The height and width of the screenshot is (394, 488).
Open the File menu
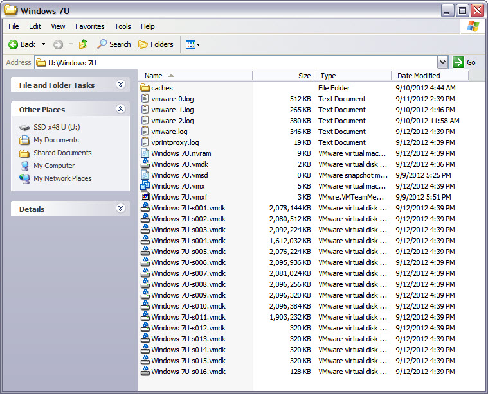pyautogui.click(x=14, y=26)
